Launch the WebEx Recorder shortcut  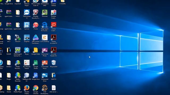pos(18,75)
